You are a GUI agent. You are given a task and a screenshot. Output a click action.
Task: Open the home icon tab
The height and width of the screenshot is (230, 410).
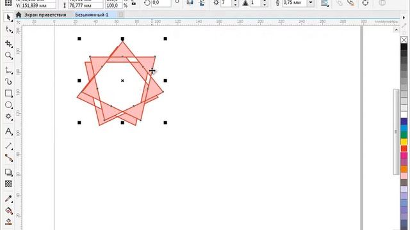19,15
